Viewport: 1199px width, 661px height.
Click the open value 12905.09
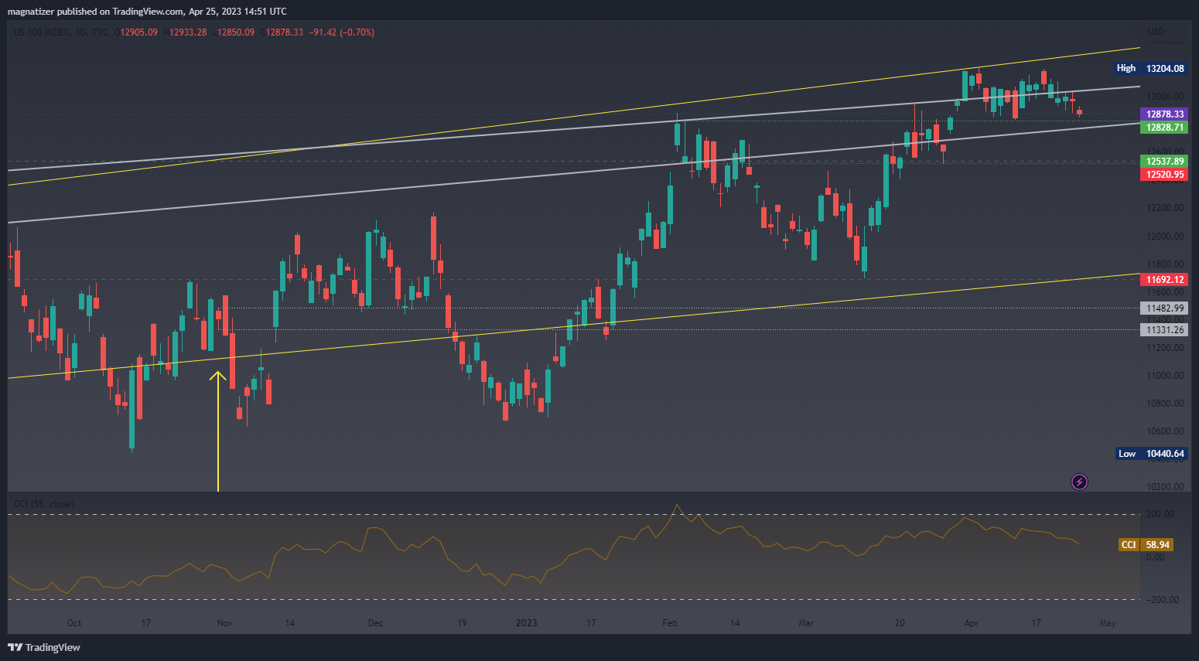click(138, 32)
